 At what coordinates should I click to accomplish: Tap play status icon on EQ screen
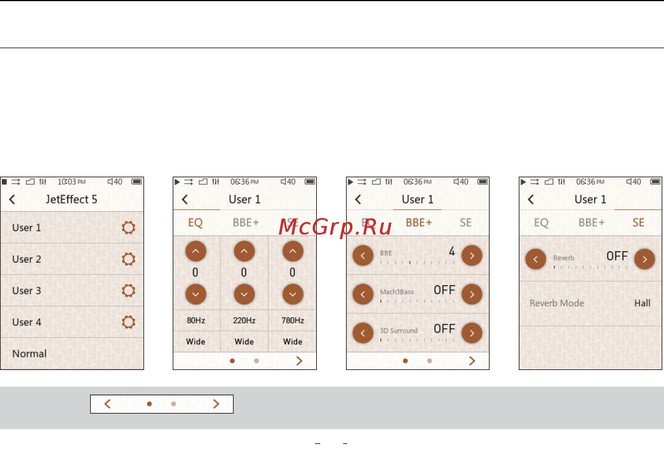(x=177, y=182)
